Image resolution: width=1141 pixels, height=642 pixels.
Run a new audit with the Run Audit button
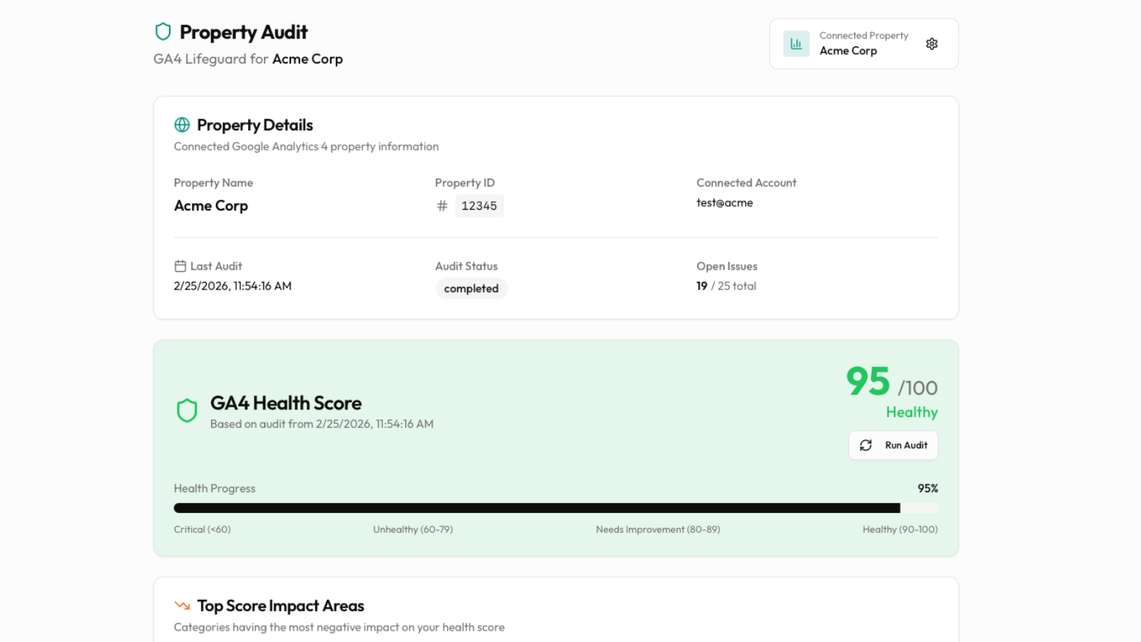pos(893,445)
